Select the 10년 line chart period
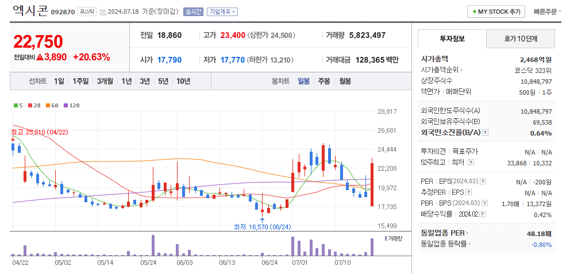The height and width of the screenshot is (274, 570). 183,81
